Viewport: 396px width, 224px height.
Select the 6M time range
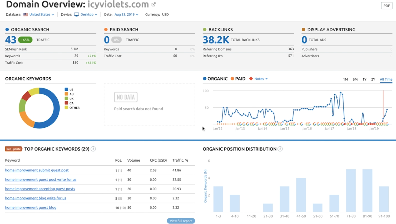tap(355, 79)
